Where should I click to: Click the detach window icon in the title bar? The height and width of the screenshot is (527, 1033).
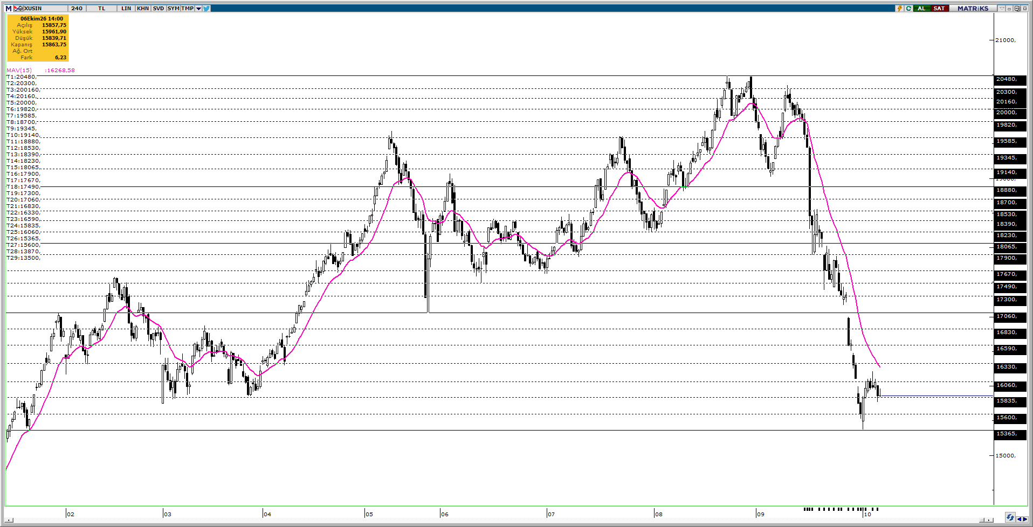pos(1017,9)
